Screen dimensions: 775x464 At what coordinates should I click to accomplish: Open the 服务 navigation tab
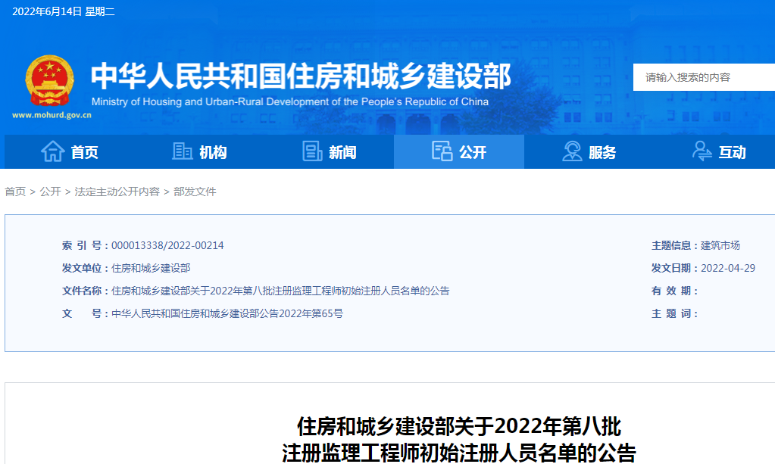589,152
